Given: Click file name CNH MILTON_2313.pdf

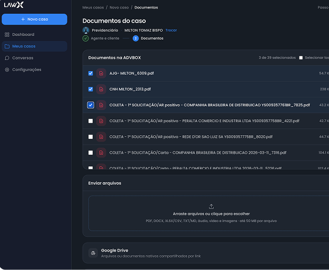Looking at the screenshot, I should [130, 89].
